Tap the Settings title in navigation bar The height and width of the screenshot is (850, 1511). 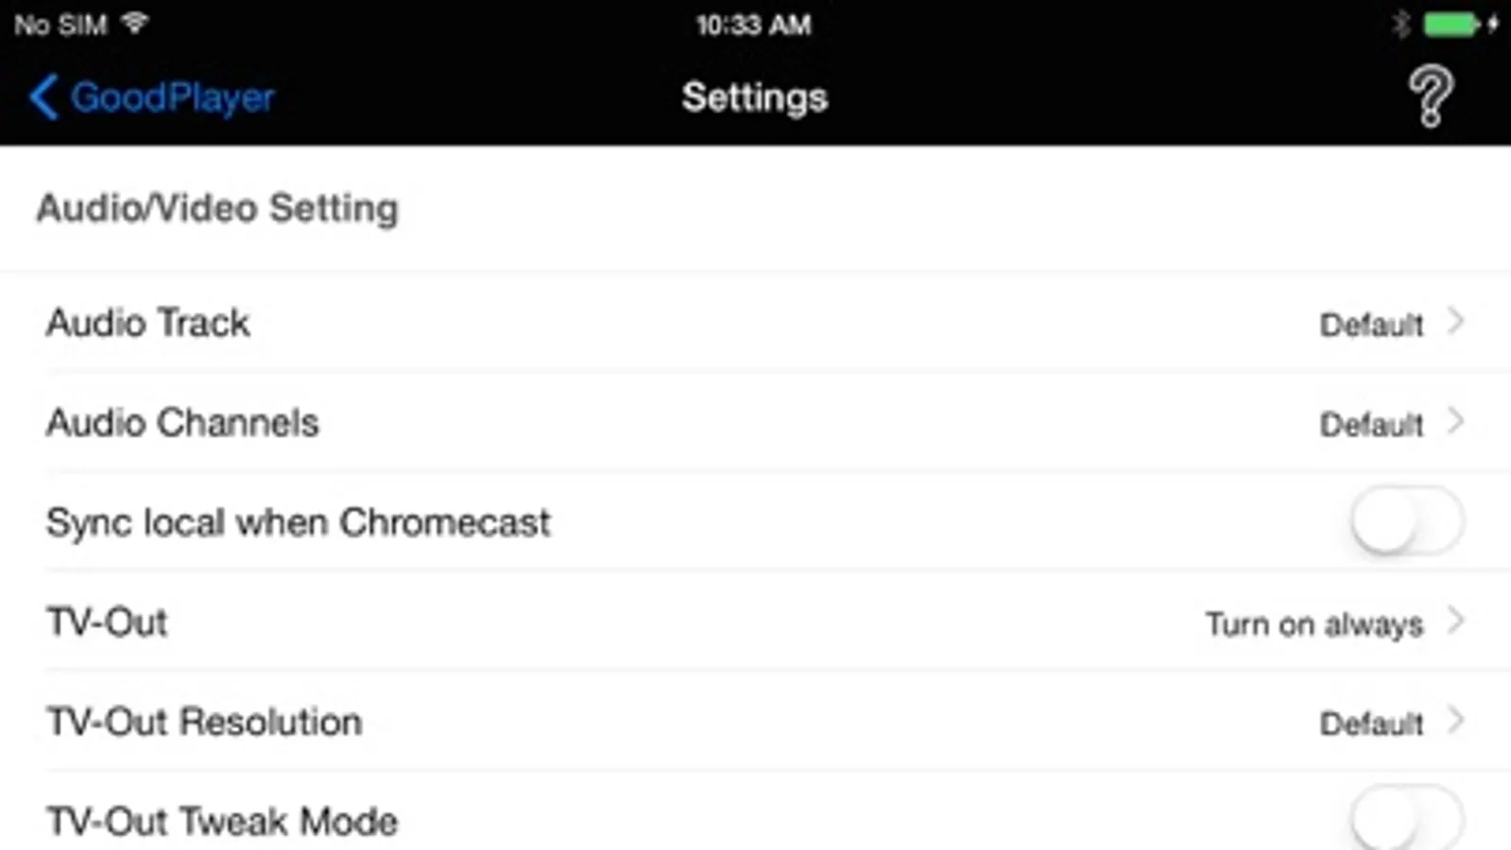754,97
